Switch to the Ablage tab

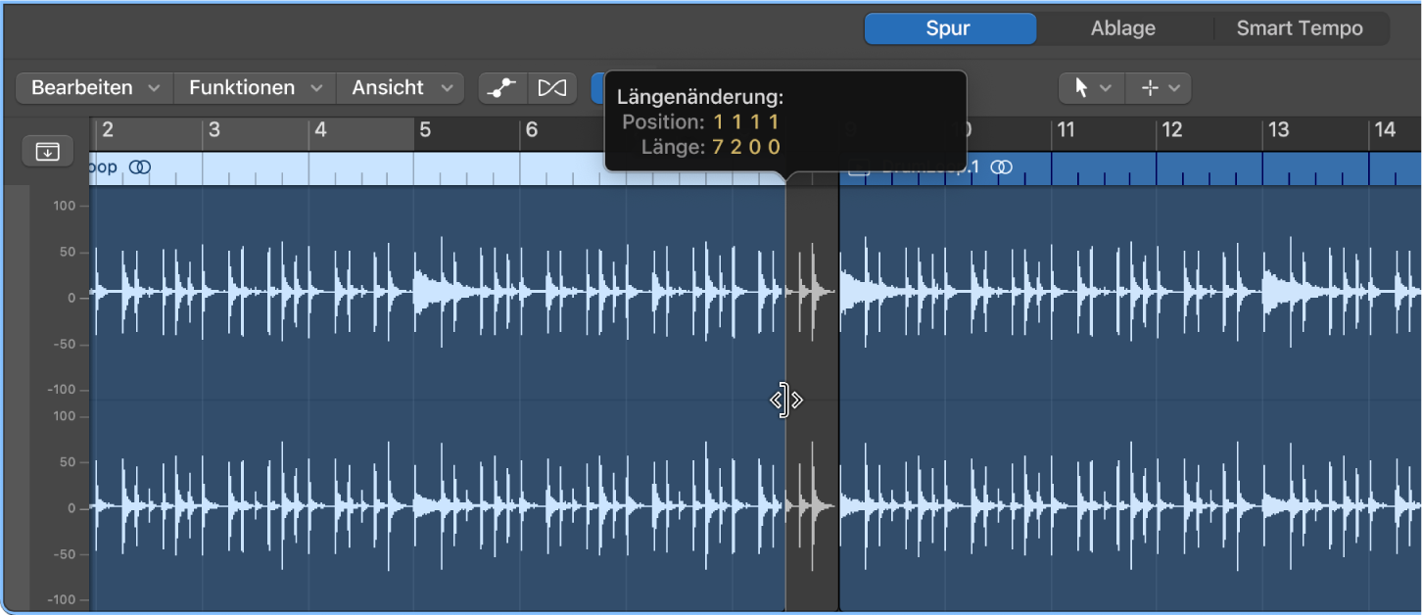1122,27
